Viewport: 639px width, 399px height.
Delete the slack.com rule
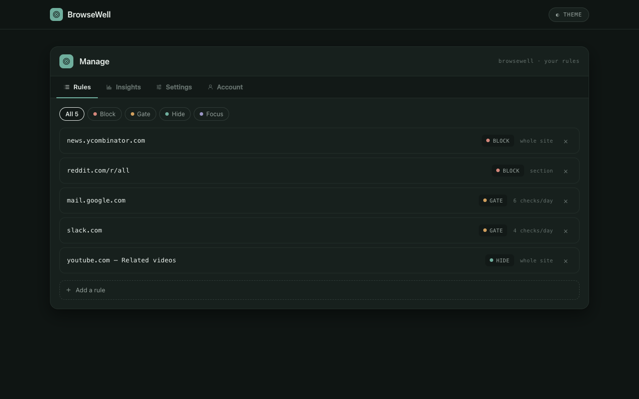pos(566,231)
